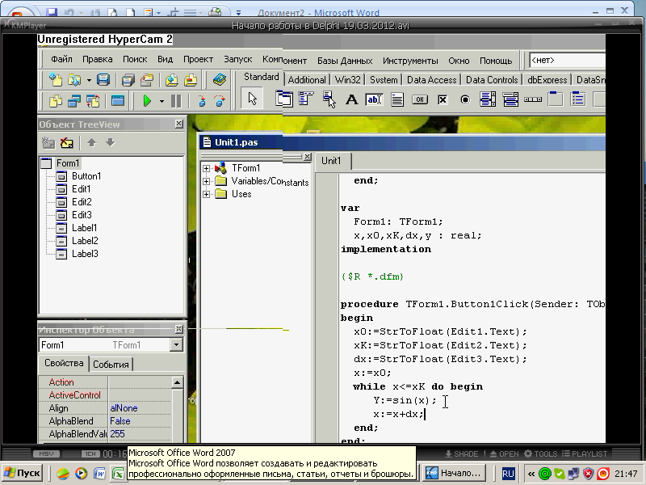Select the CheckBox component icon
This screenshot has height=485, width=646.
click(443, 99)
